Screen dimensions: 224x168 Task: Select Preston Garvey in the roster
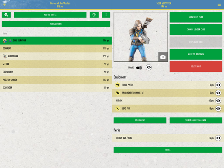[56, 80]
